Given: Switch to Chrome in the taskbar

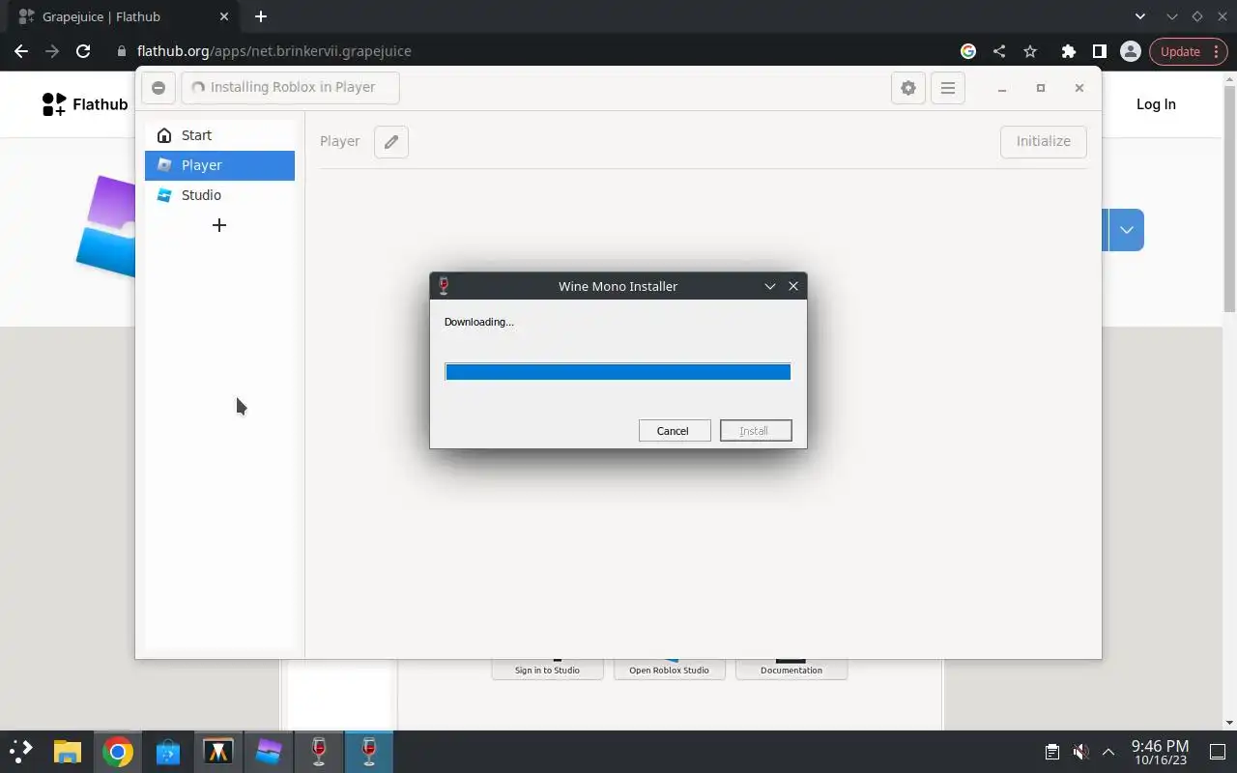Looking at the screenshot, I should click(x=118, y=751).
